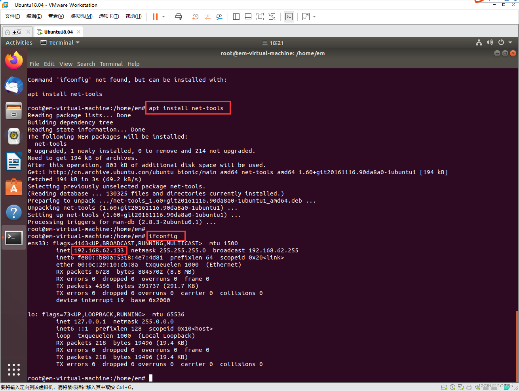This screenshot has height=391, width=519.
Task: Click the VMware Workstation logo in title bar
Action: pos(5,5)
